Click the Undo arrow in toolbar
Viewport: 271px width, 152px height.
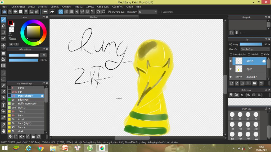point(45,12)
